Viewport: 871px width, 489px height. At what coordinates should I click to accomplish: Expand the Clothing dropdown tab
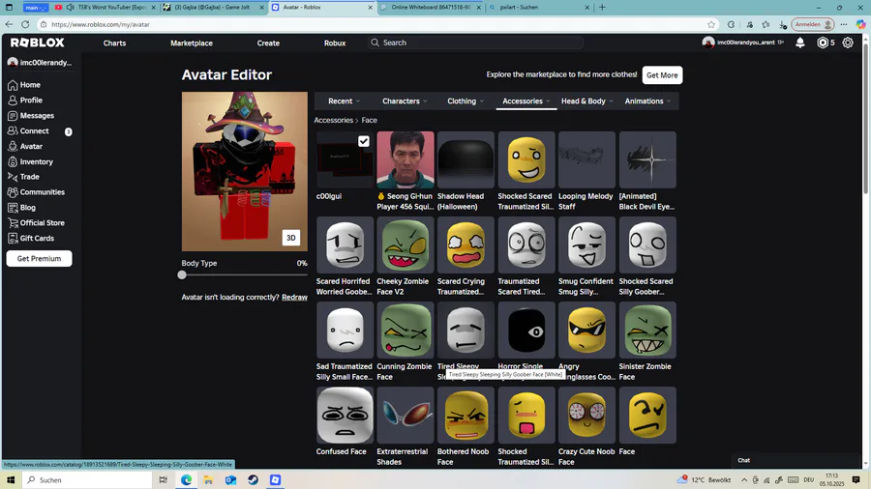pos(466,101)
